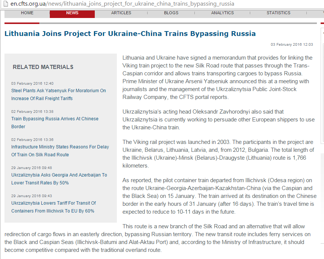Viewport: 324px width, 259px height.
Task: Open the ANALYTICS section
Action: coord(222,13)
